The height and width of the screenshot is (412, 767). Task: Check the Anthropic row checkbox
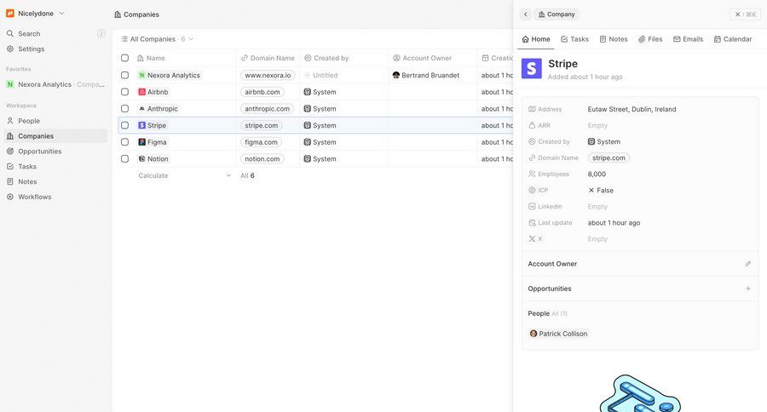coord(124,108)
